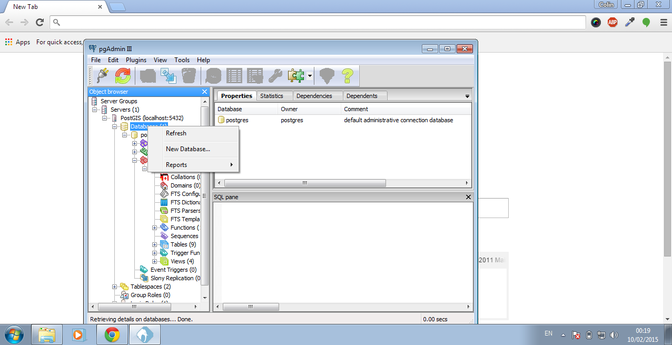Click the yellow question mark Help icon
Image resolution: width=672 pixels, height=345 pixels.
coord(347,76)
